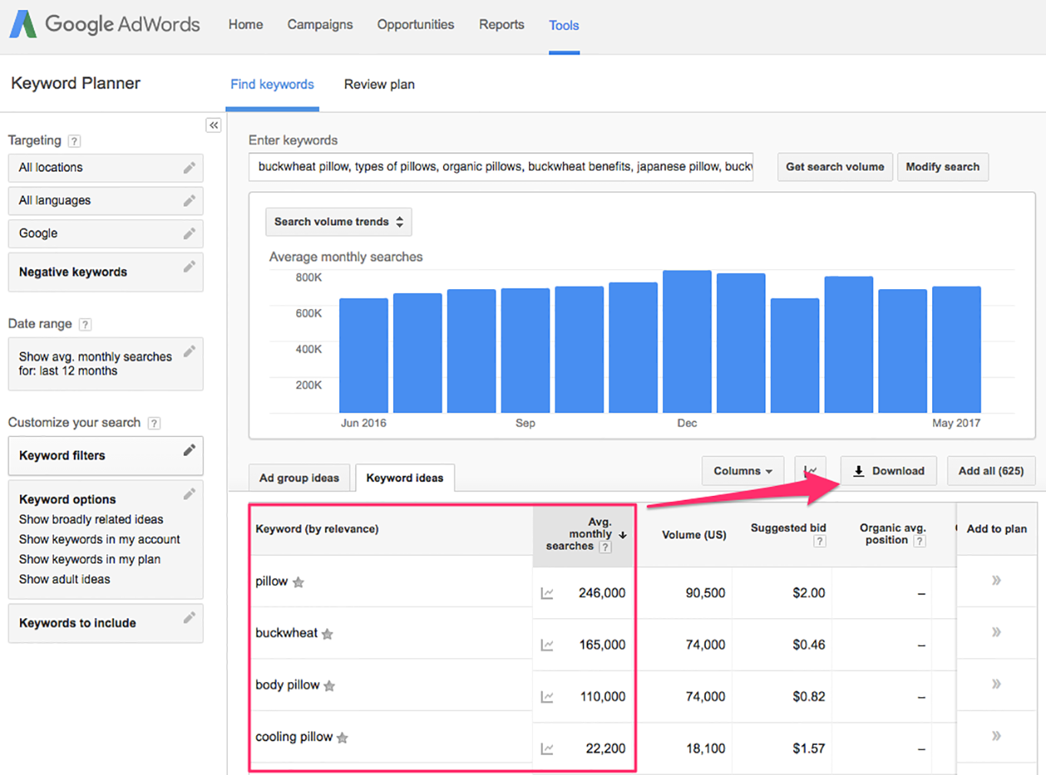Click the $0.46 suggested bid cell
Image resolution: width=1046 pixels, height=775 pixels.
pyautogui.click(x=809, y=645)
